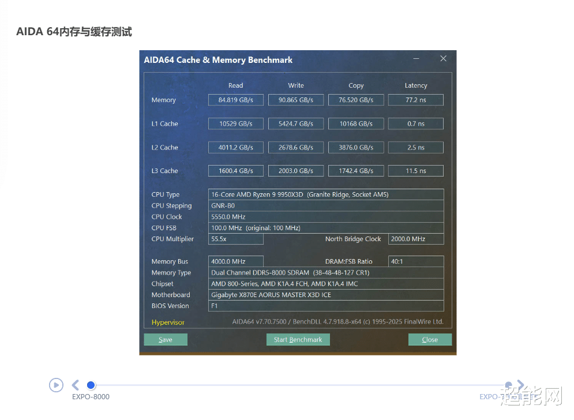Click Memory Copy value 76.520 GB/s

[356, 100]
